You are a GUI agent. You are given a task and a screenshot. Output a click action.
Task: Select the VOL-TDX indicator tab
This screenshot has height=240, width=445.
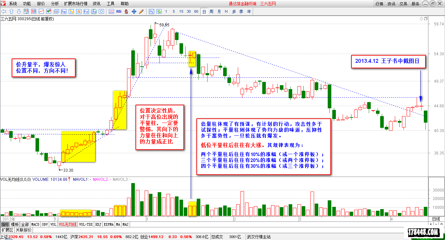click(x=86, y=224)
